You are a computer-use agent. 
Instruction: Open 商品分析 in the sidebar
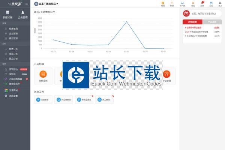point(13,59)
